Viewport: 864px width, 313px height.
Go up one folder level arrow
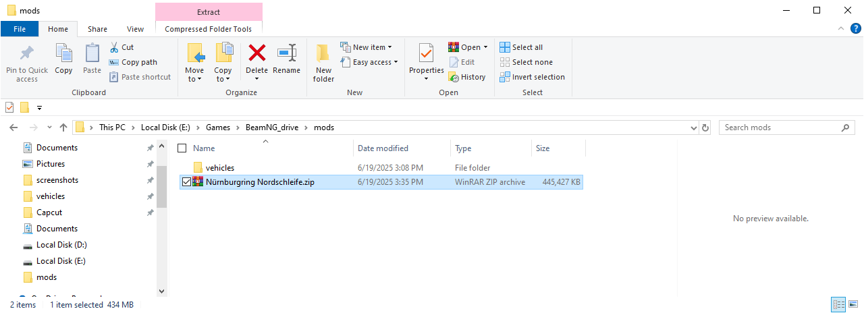[x=63, y=127]
